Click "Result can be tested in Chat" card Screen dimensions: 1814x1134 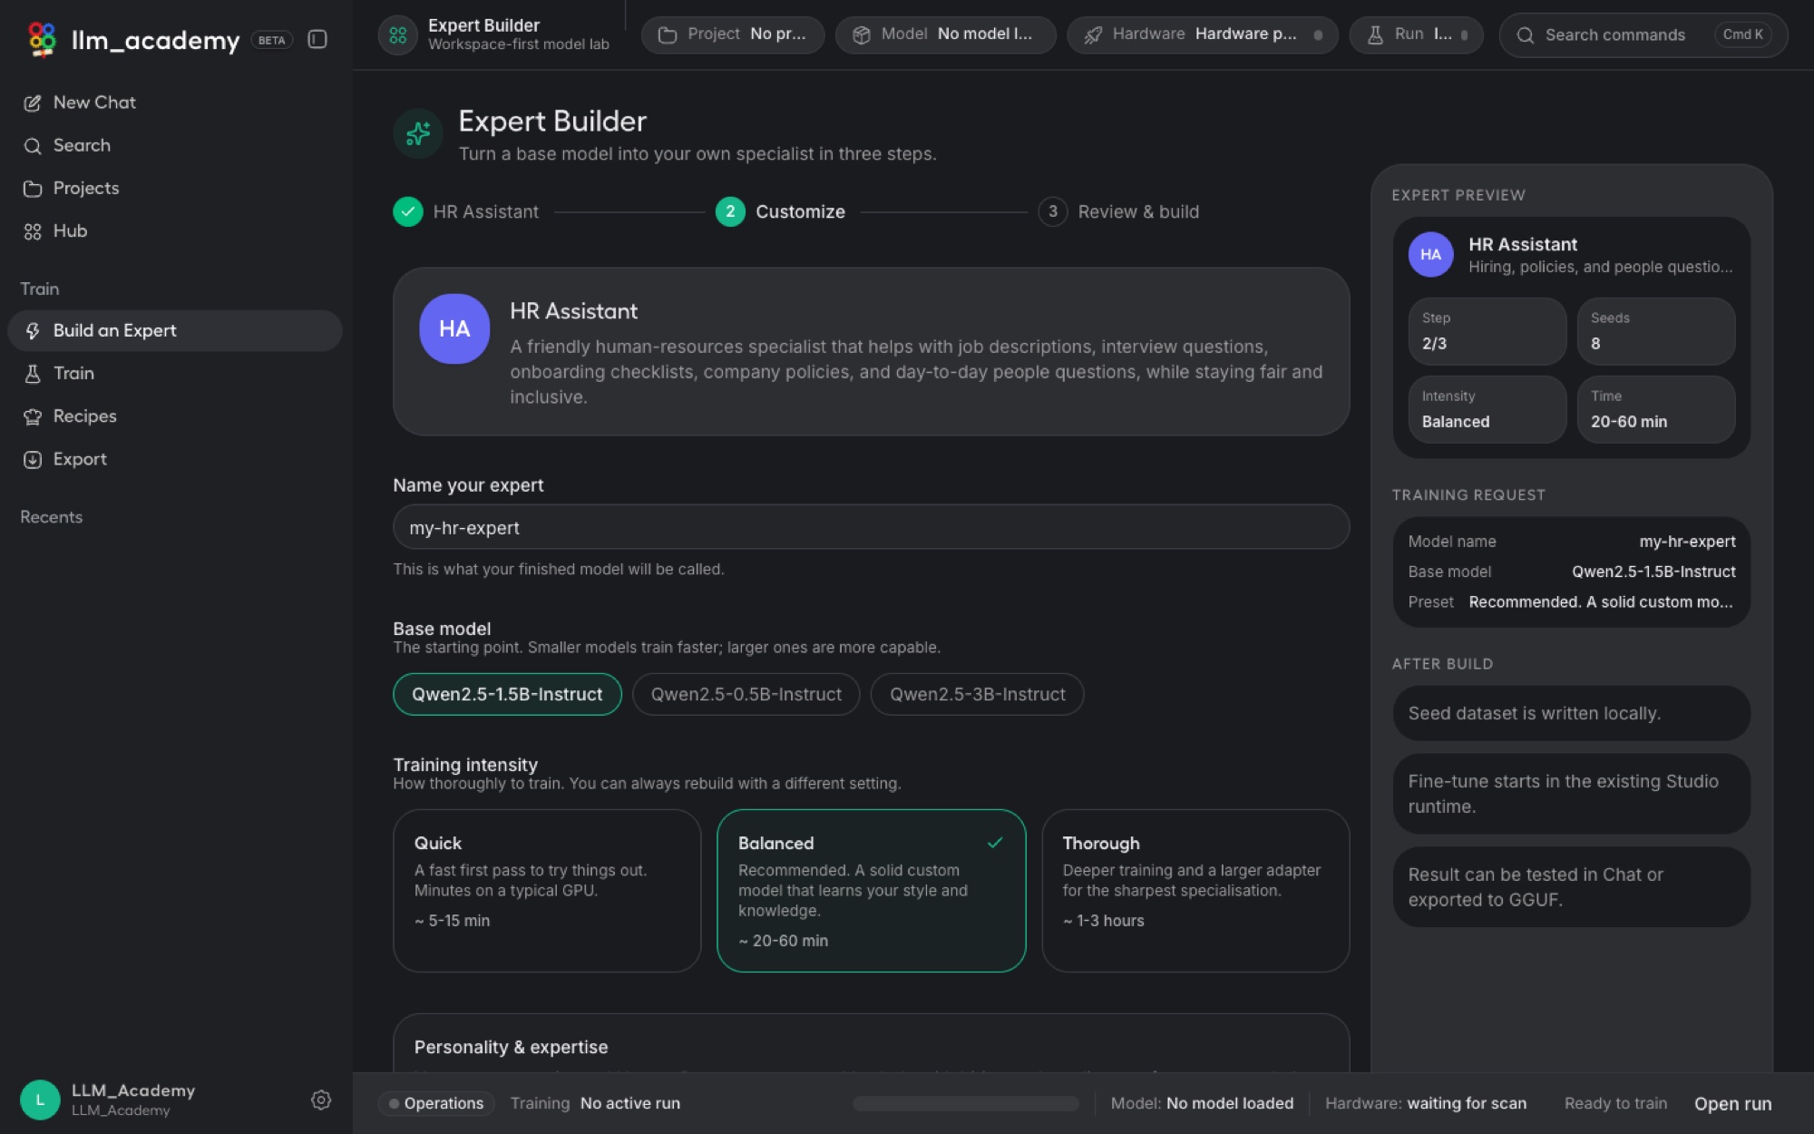point(1571,887)
